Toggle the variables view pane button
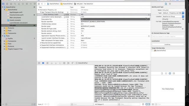This screenshot has width=189, height=106. (147, 104)
